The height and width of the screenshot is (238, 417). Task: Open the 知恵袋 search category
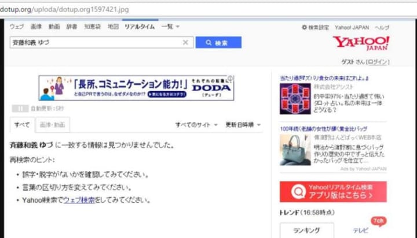tap(92, 27)
